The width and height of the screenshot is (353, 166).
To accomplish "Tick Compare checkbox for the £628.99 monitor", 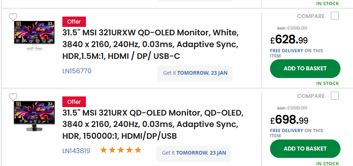I will (335, 16).
